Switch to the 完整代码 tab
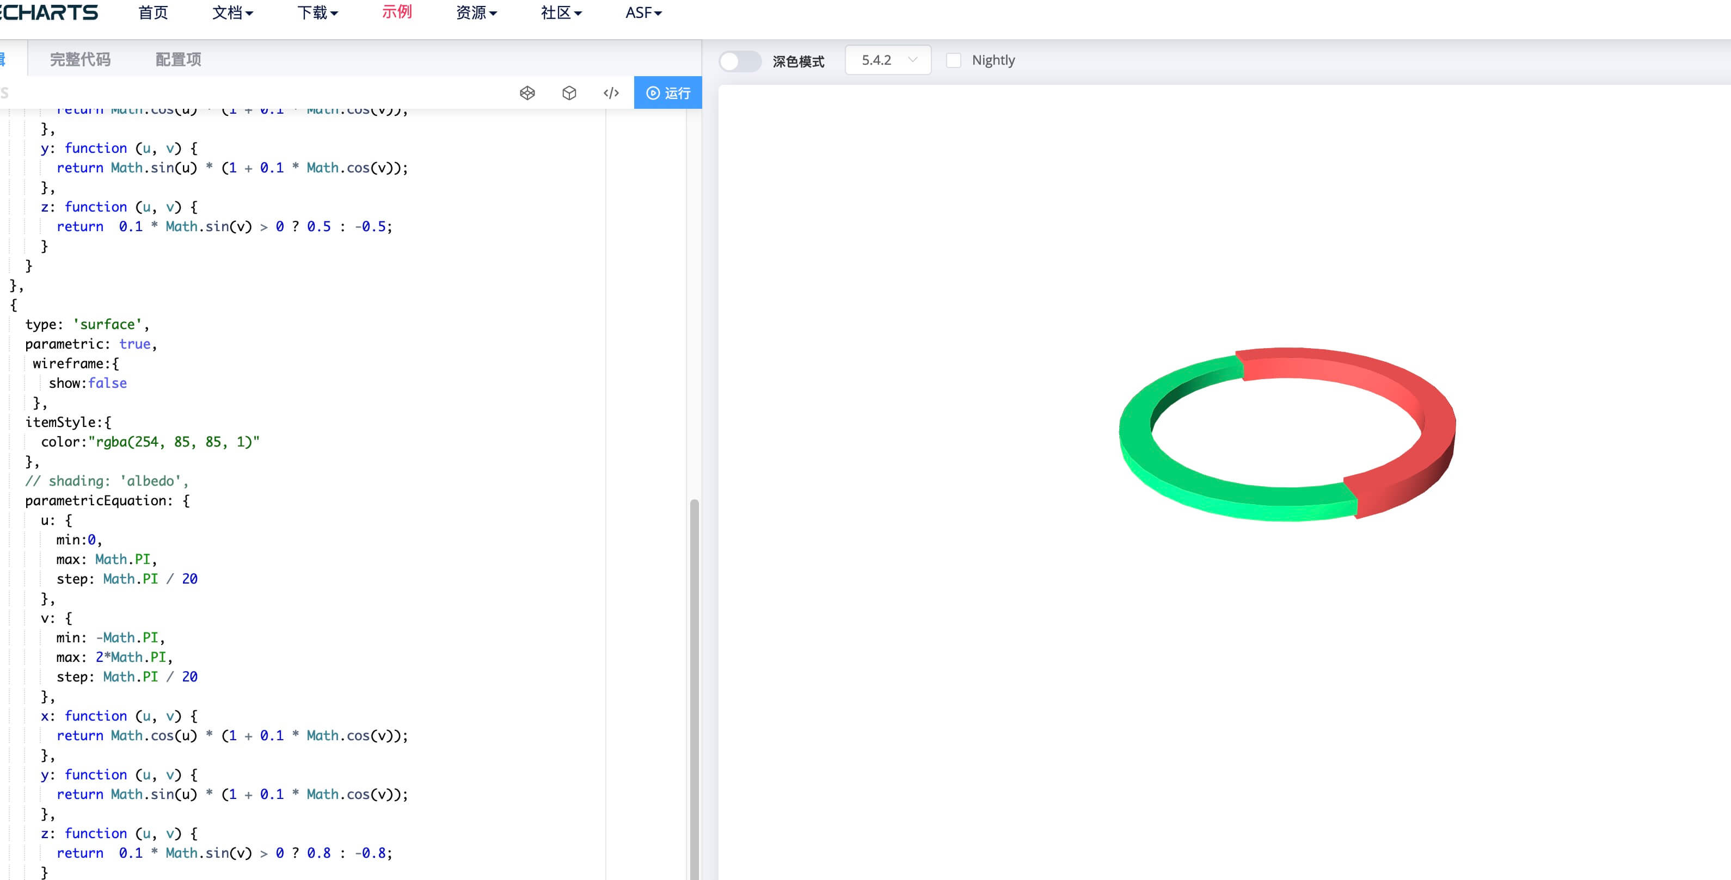The height and width of the screenshot is (880, 1731). 80,59
